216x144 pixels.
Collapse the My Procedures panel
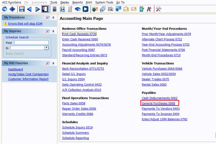pos(54,17)
